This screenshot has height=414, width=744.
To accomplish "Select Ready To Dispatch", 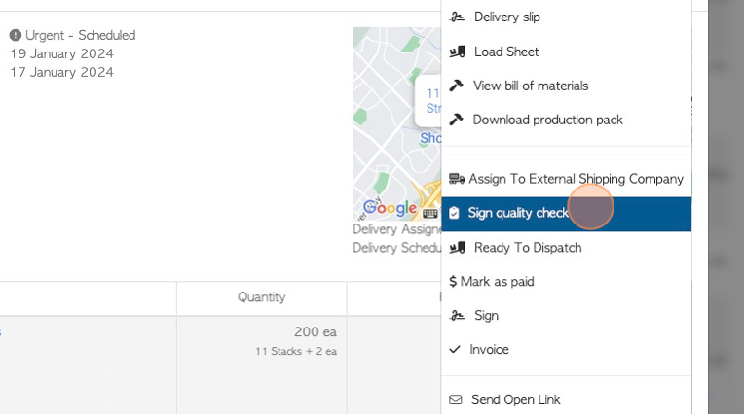I will (x=527, y=248).
